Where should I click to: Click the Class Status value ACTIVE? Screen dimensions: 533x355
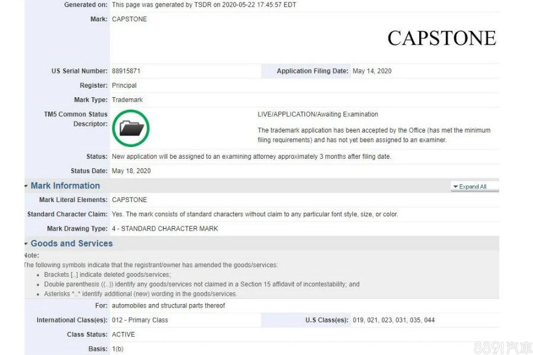click(123, 335)
